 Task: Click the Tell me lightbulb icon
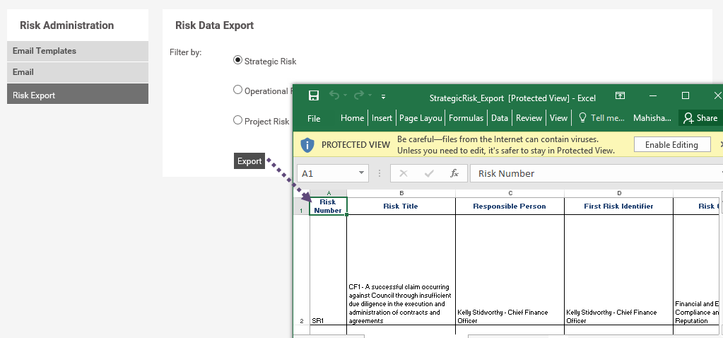[x=582, y=117]
